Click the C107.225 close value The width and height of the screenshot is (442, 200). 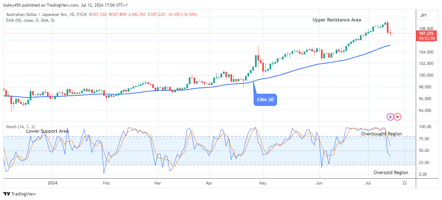coord(157,15)
